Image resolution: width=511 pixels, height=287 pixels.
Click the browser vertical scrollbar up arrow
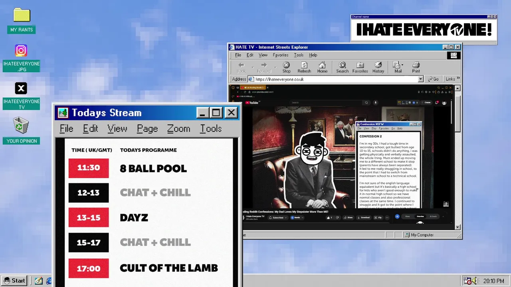[x=458, y=88]
